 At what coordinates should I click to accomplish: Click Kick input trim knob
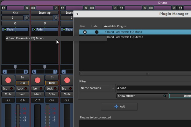pos(27,18)
